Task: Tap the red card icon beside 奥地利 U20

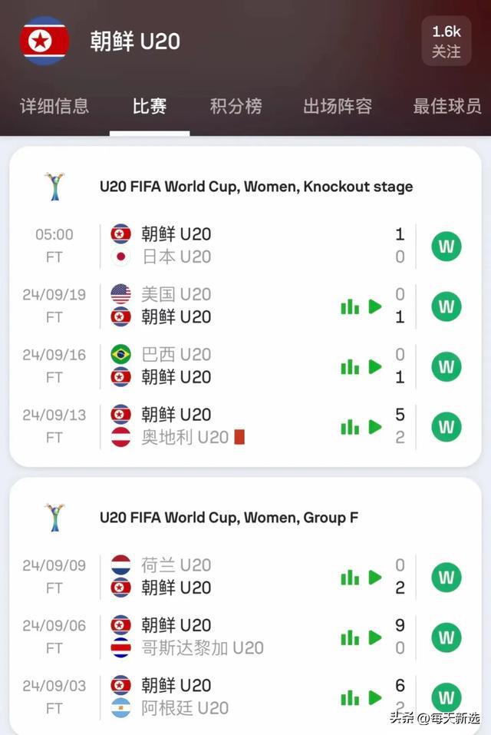Action: tap(239, 437)
